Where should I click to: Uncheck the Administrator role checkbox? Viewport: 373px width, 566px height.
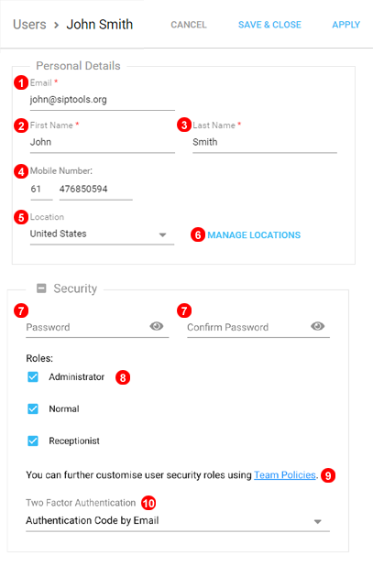point(33,376)
